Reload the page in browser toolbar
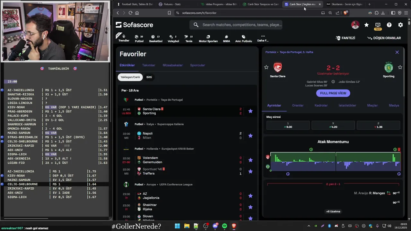This screenshot has width=411, height=231. pyautogui.click(x=130, y=13)
